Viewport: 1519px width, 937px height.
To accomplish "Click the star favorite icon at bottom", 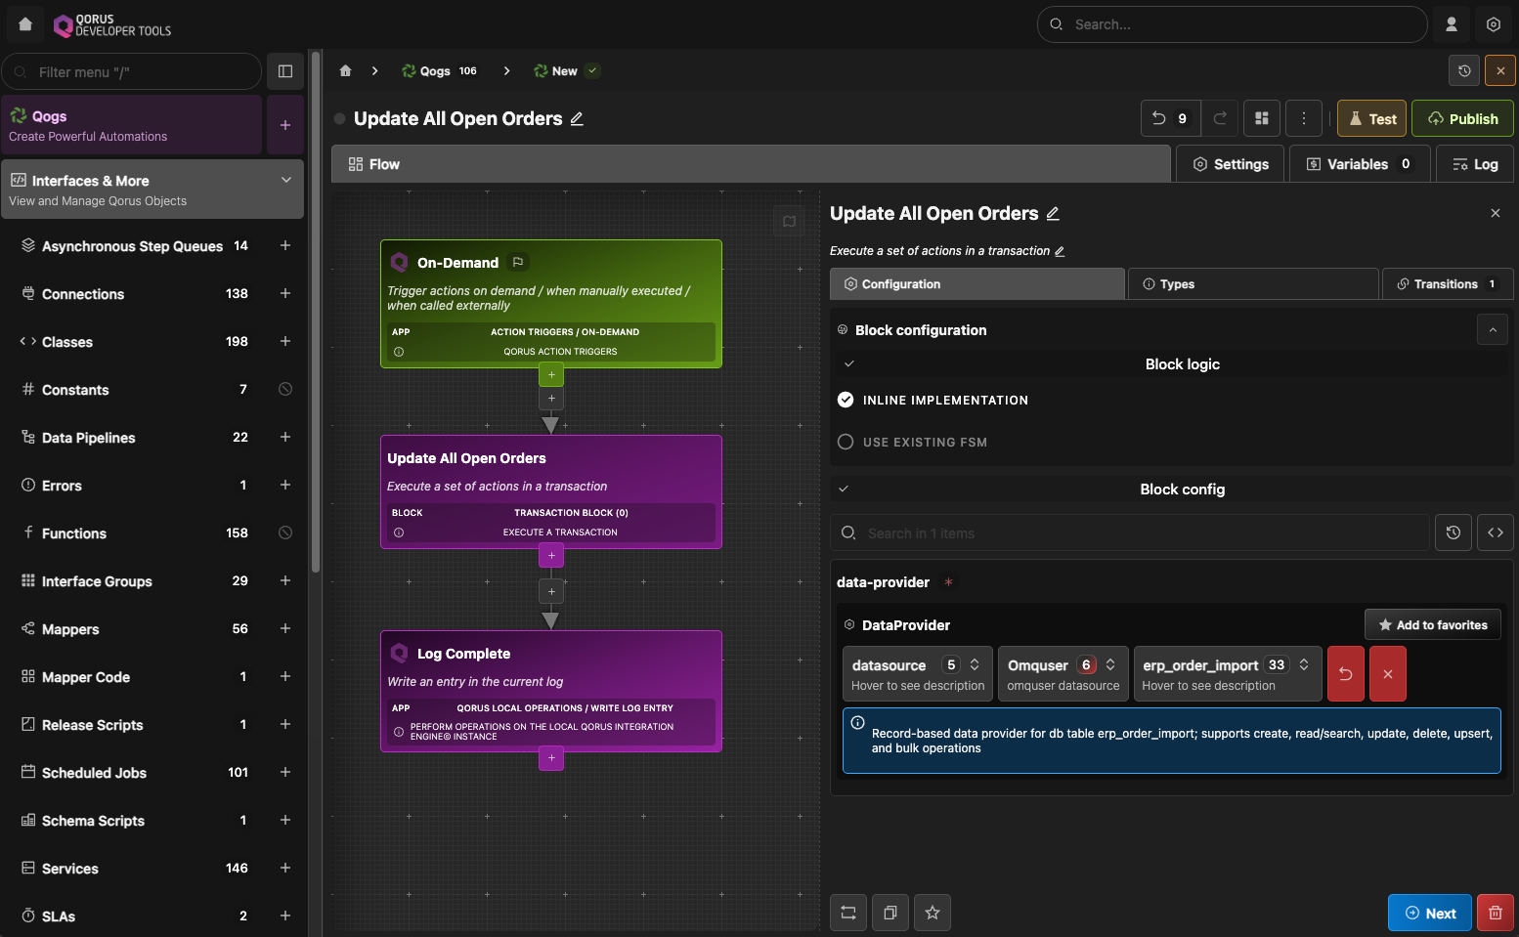I will coord(932,913).
